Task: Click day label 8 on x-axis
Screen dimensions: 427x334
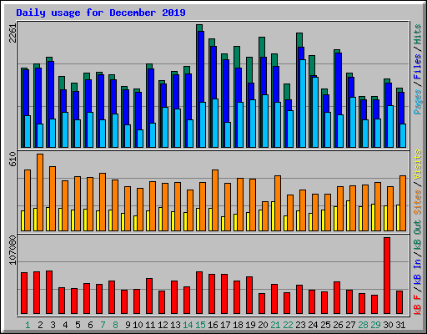Action: point(115,325)
